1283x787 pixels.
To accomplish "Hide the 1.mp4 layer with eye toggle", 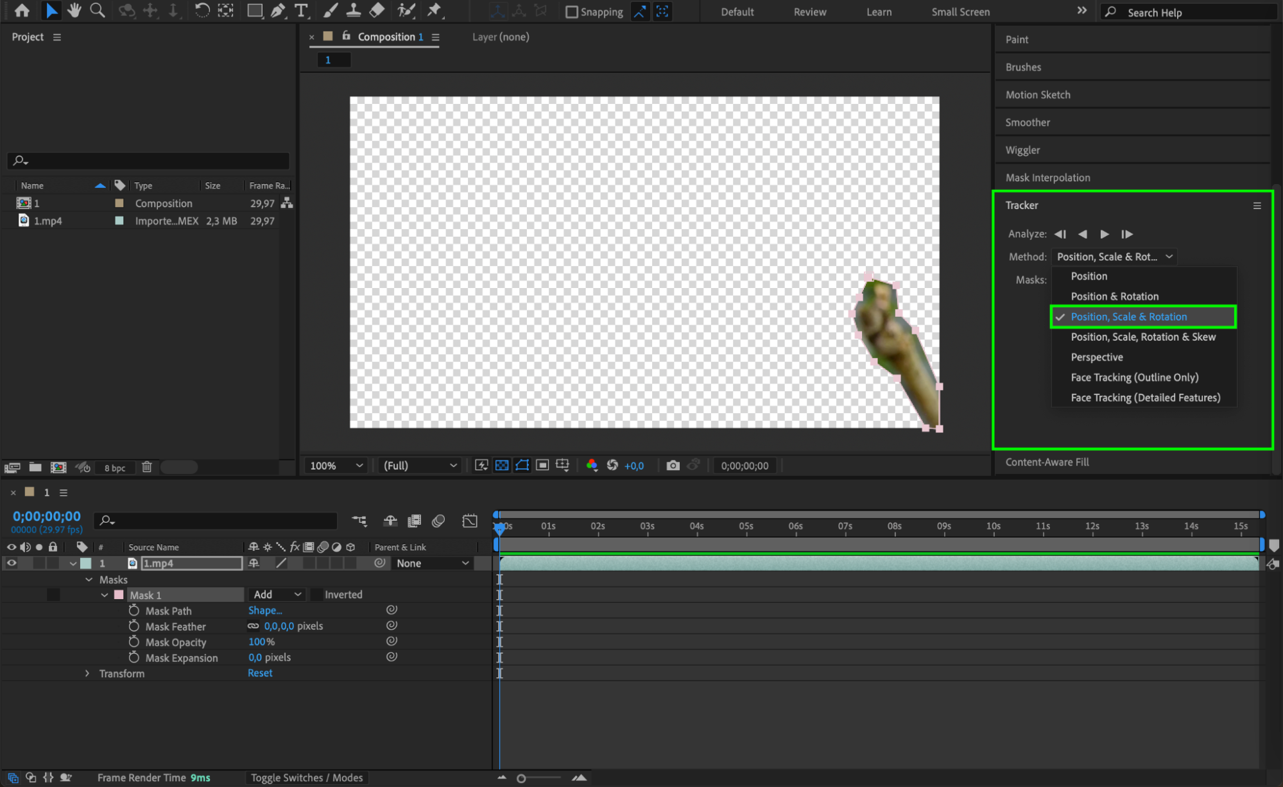I will 12,563.
